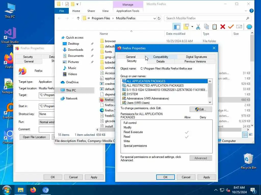Image resolution: width=261 pixels, height=195 pixels.
Task: Toggle the navigation pane layout icon
Action: point(177,27)
